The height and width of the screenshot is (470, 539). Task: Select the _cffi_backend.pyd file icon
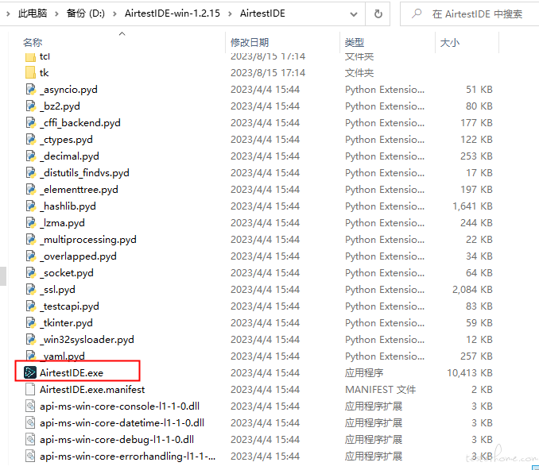pyautogui.click(x=30, y=122)
